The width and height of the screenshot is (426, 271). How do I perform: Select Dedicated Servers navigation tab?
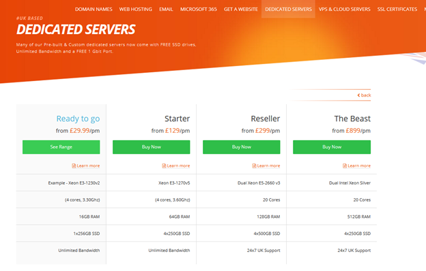(288, 10)
